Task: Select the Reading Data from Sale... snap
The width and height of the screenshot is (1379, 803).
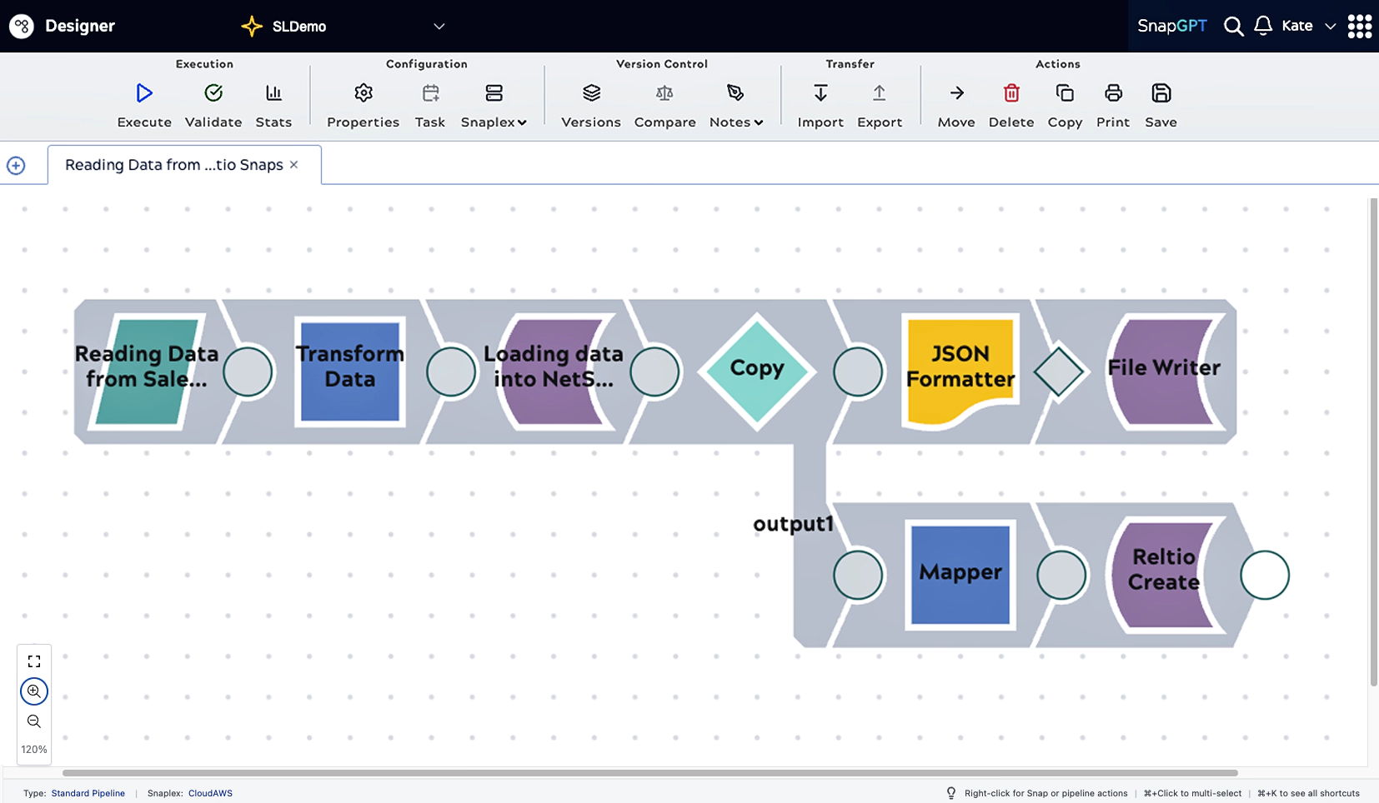Action: tap(147, 372)
